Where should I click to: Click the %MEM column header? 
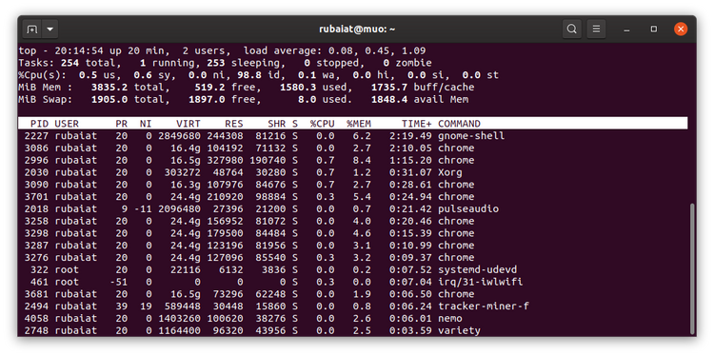pyautogui.click(x=359, y=124)
